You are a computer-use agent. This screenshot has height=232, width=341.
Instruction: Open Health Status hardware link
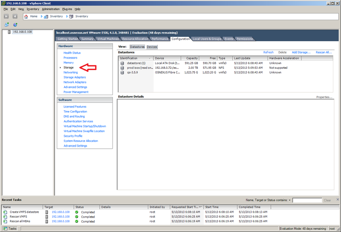[72, 53]
